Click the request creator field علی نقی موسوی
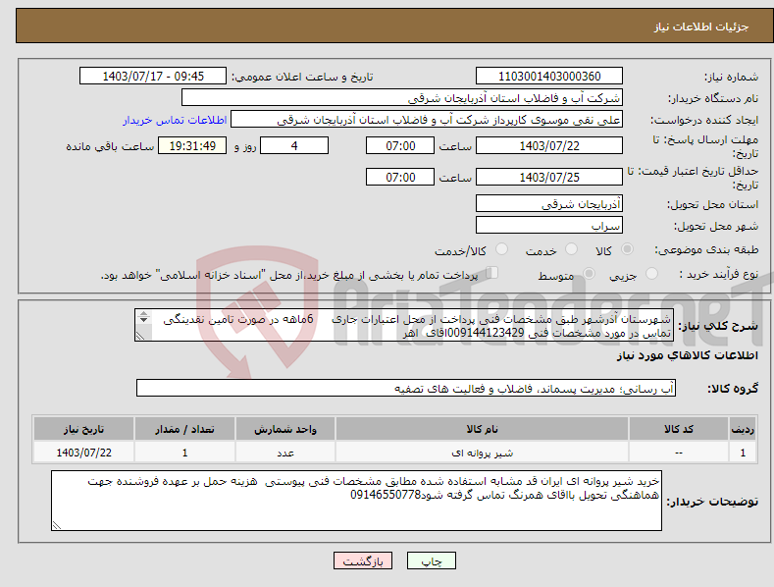 pos(427,120)
